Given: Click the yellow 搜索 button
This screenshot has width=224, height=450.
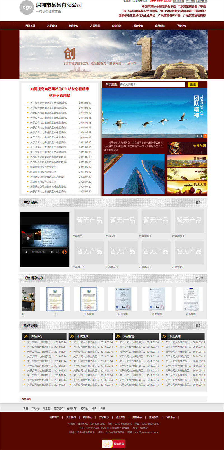Looking at the screenshot, I should pyautogui.click(x=193, y=85).
